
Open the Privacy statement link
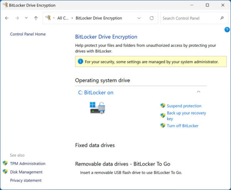pos(26,180)
